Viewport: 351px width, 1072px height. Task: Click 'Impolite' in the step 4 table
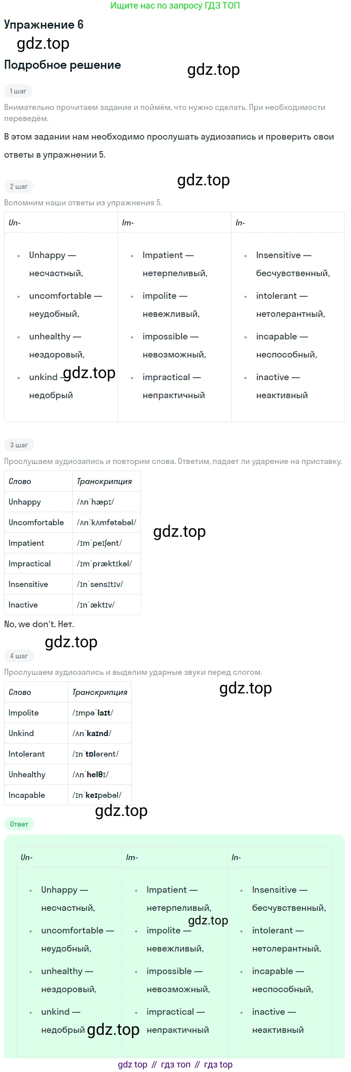tap(24, 713)
